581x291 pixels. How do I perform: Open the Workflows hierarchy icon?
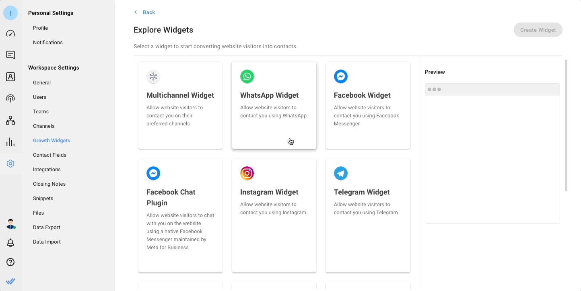pos(10,120)
